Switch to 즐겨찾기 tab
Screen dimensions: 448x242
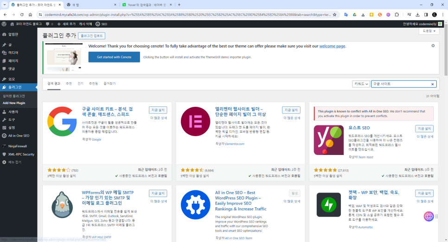pyautogui.click(x=109, y=83)
